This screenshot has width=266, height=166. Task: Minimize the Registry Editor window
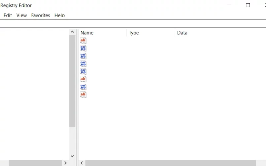(229, 5)
